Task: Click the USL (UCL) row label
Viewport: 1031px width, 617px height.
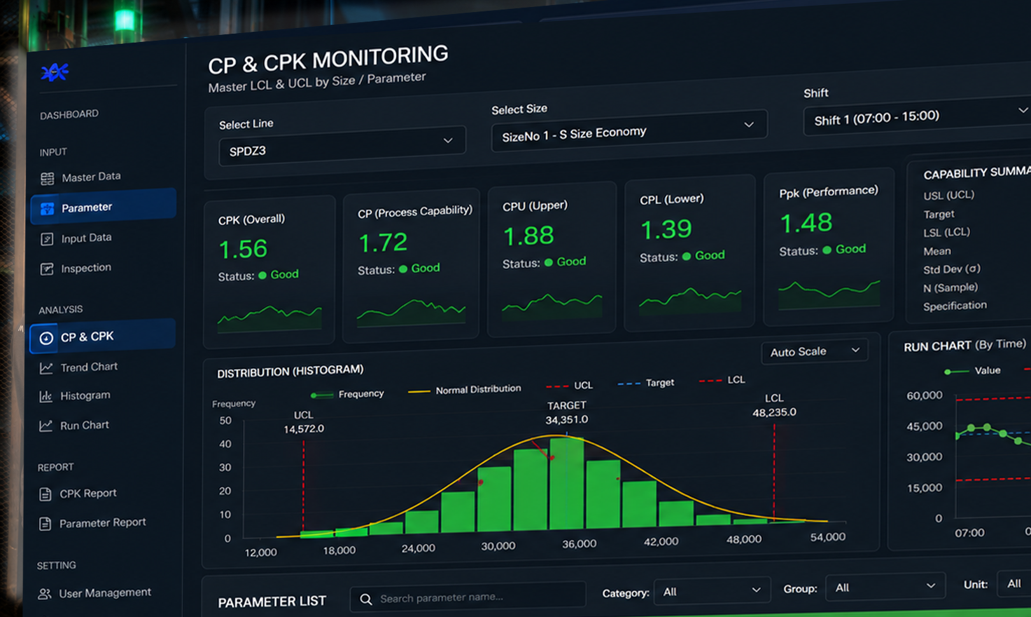Action: point(949,195)
